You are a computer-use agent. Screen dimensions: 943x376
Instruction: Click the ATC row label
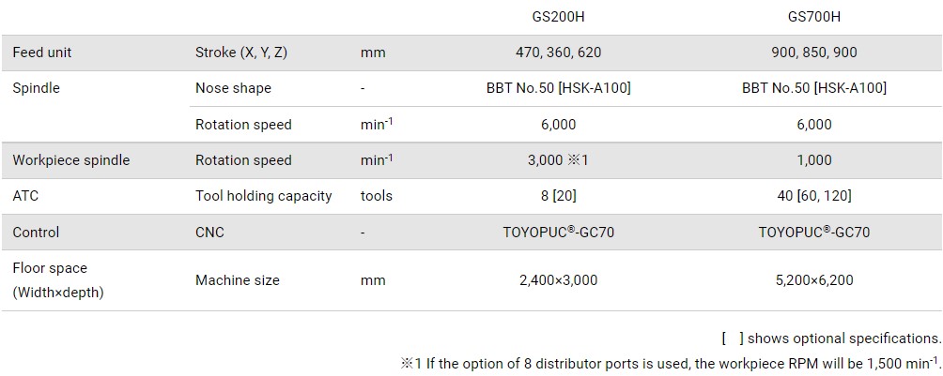point(25,196)
